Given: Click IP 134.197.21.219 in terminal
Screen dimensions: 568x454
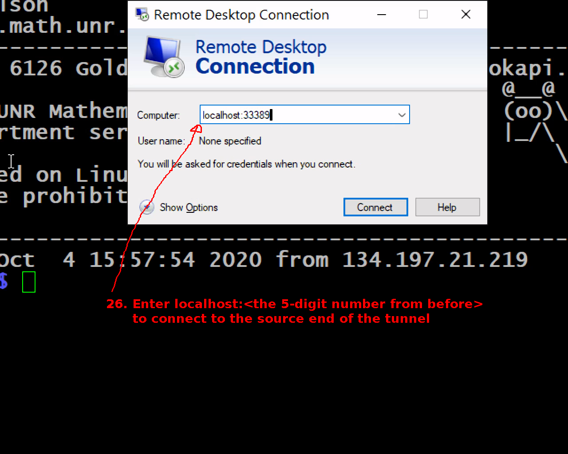Looking at the screenshot, I should click(435, 259).
